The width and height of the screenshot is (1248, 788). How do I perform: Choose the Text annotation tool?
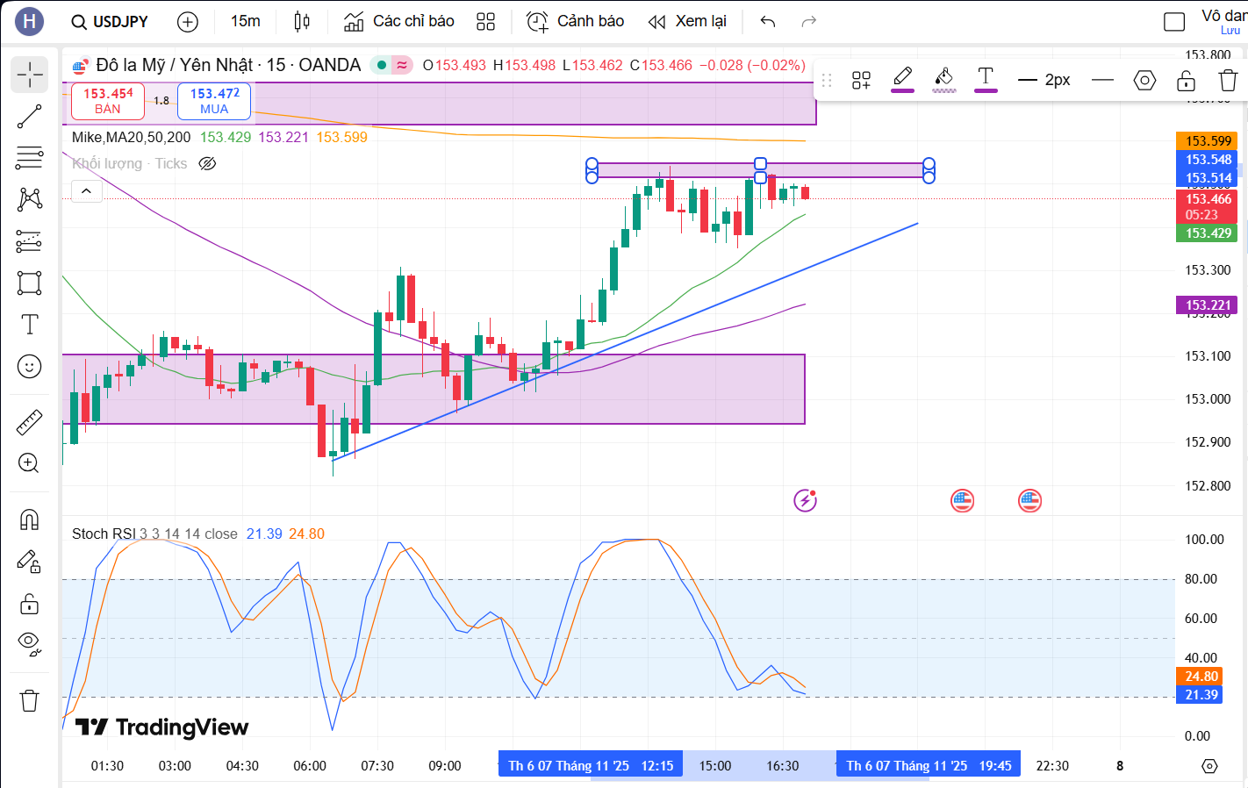[29, 325]
